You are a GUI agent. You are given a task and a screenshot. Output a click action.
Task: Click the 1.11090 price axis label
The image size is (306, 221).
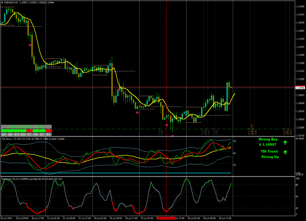pos(300,79)
